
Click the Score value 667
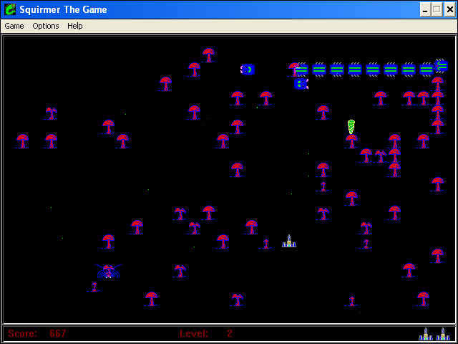point(58,333)
